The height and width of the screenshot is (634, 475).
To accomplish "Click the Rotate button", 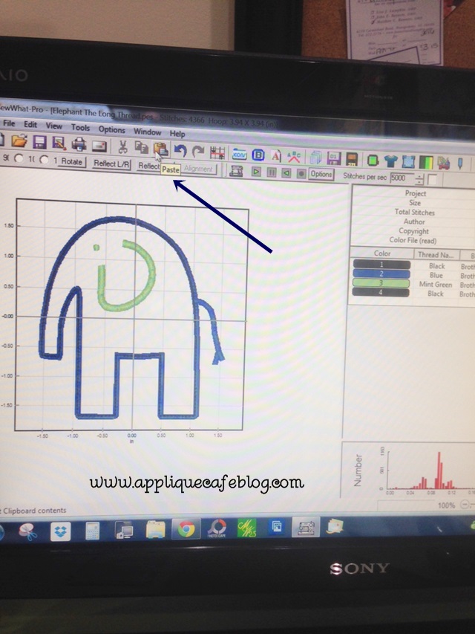I will click(72, 161).
